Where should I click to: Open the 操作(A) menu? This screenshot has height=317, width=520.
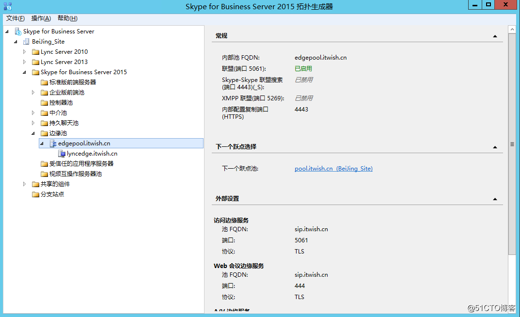click(x=41, y=18)
